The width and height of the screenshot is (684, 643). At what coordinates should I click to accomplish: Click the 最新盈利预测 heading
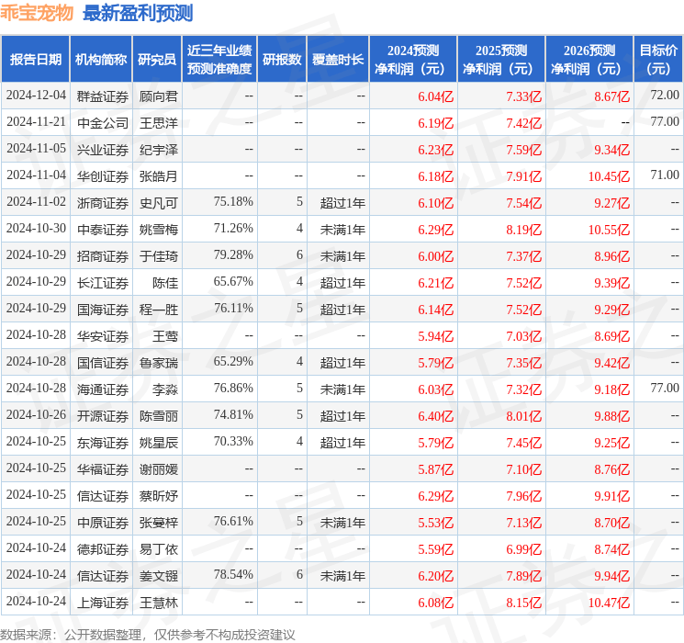pyautogui.click(x=138, y=13)
